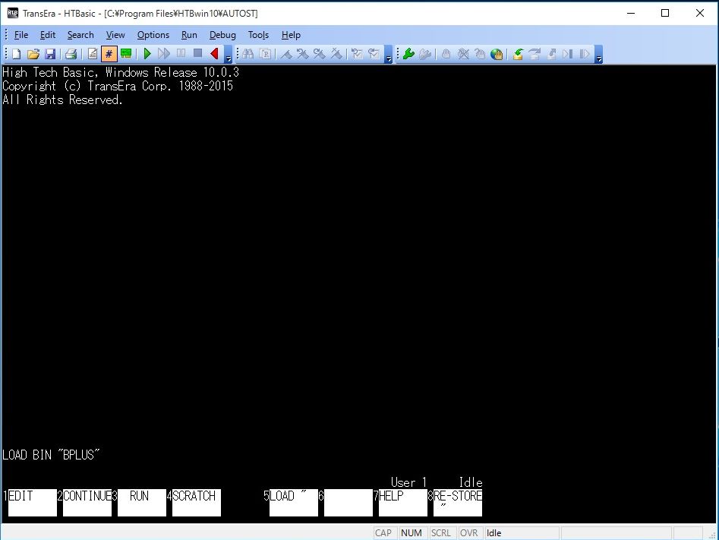Click the second checkbox-with-arrow toolbar icon

coord(374,54)
